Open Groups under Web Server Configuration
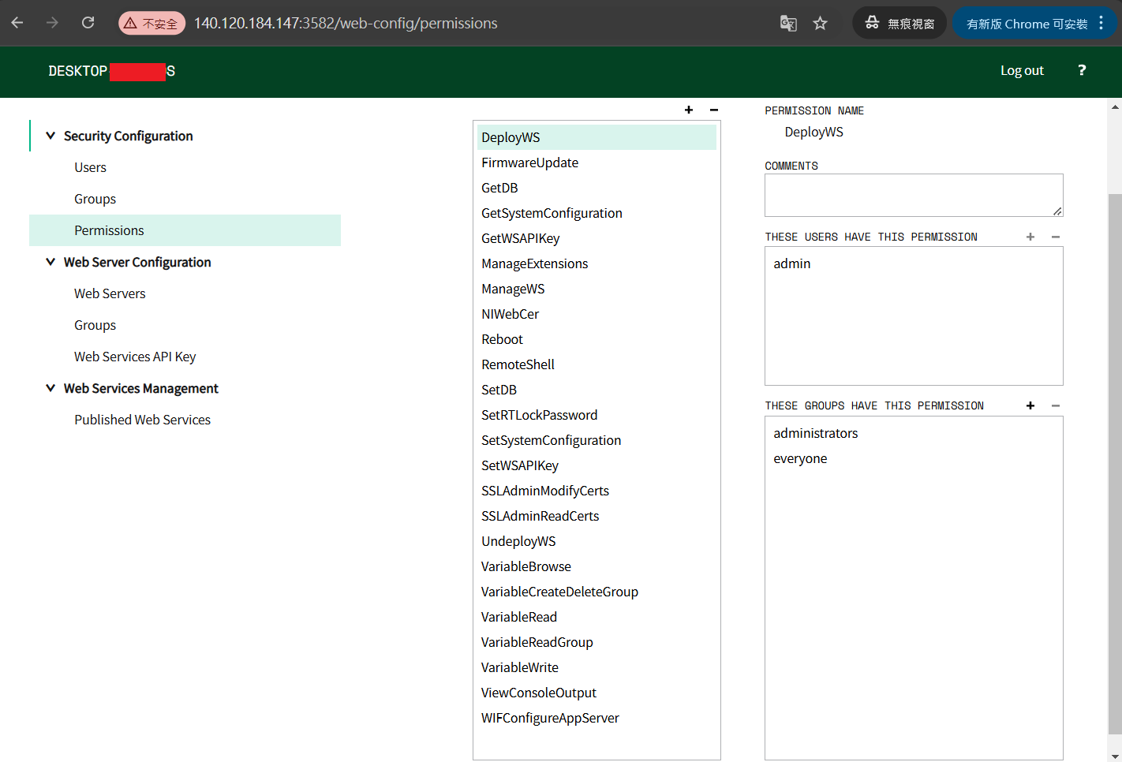The width and height of the screenshot is (1122, 762). pyautogui.click(x=95, y=325)
